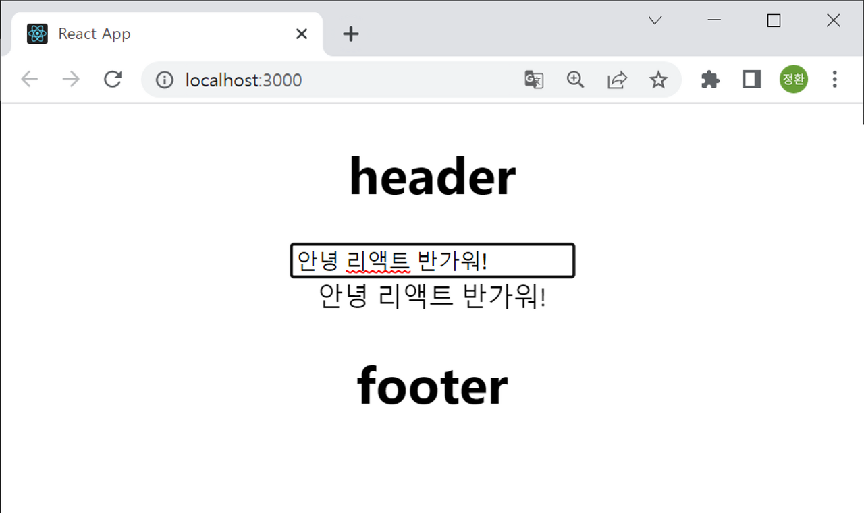Screen dimensions: 864x513
Task: Click the back navigation arrow
Action: point(30,80)
